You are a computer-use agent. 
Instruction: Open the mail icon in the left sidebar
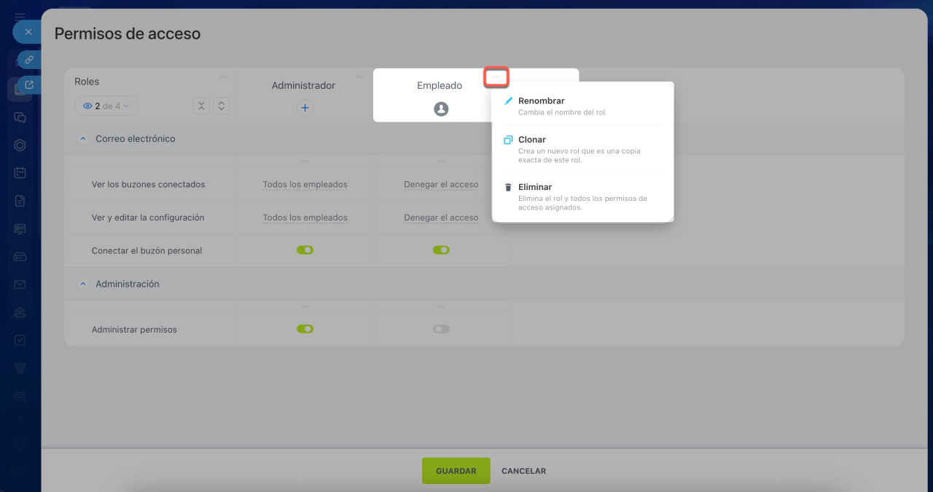[x=20, y=285]
